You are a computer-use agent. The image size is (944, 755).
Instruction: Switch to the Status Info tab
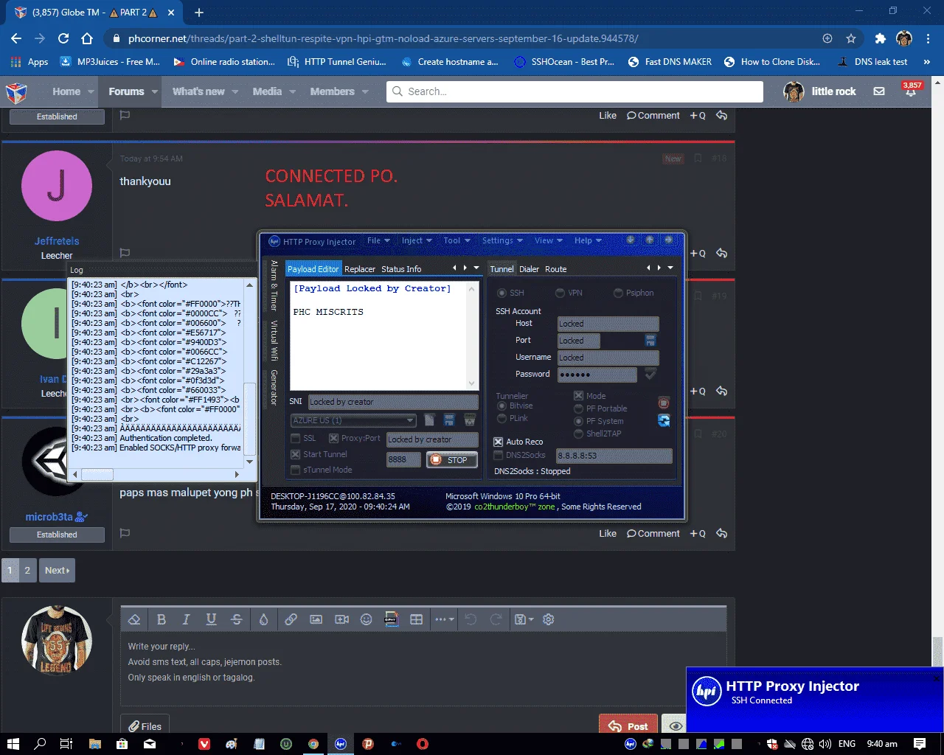coord(401,269)
